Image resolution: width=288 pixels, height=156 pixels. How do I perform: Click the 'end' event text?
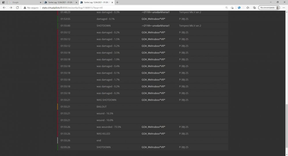(x=99, y=140)
